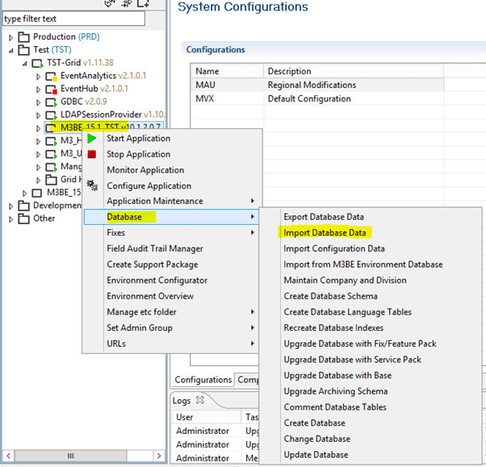Click the Configure Application gears icon

point(92,185)
